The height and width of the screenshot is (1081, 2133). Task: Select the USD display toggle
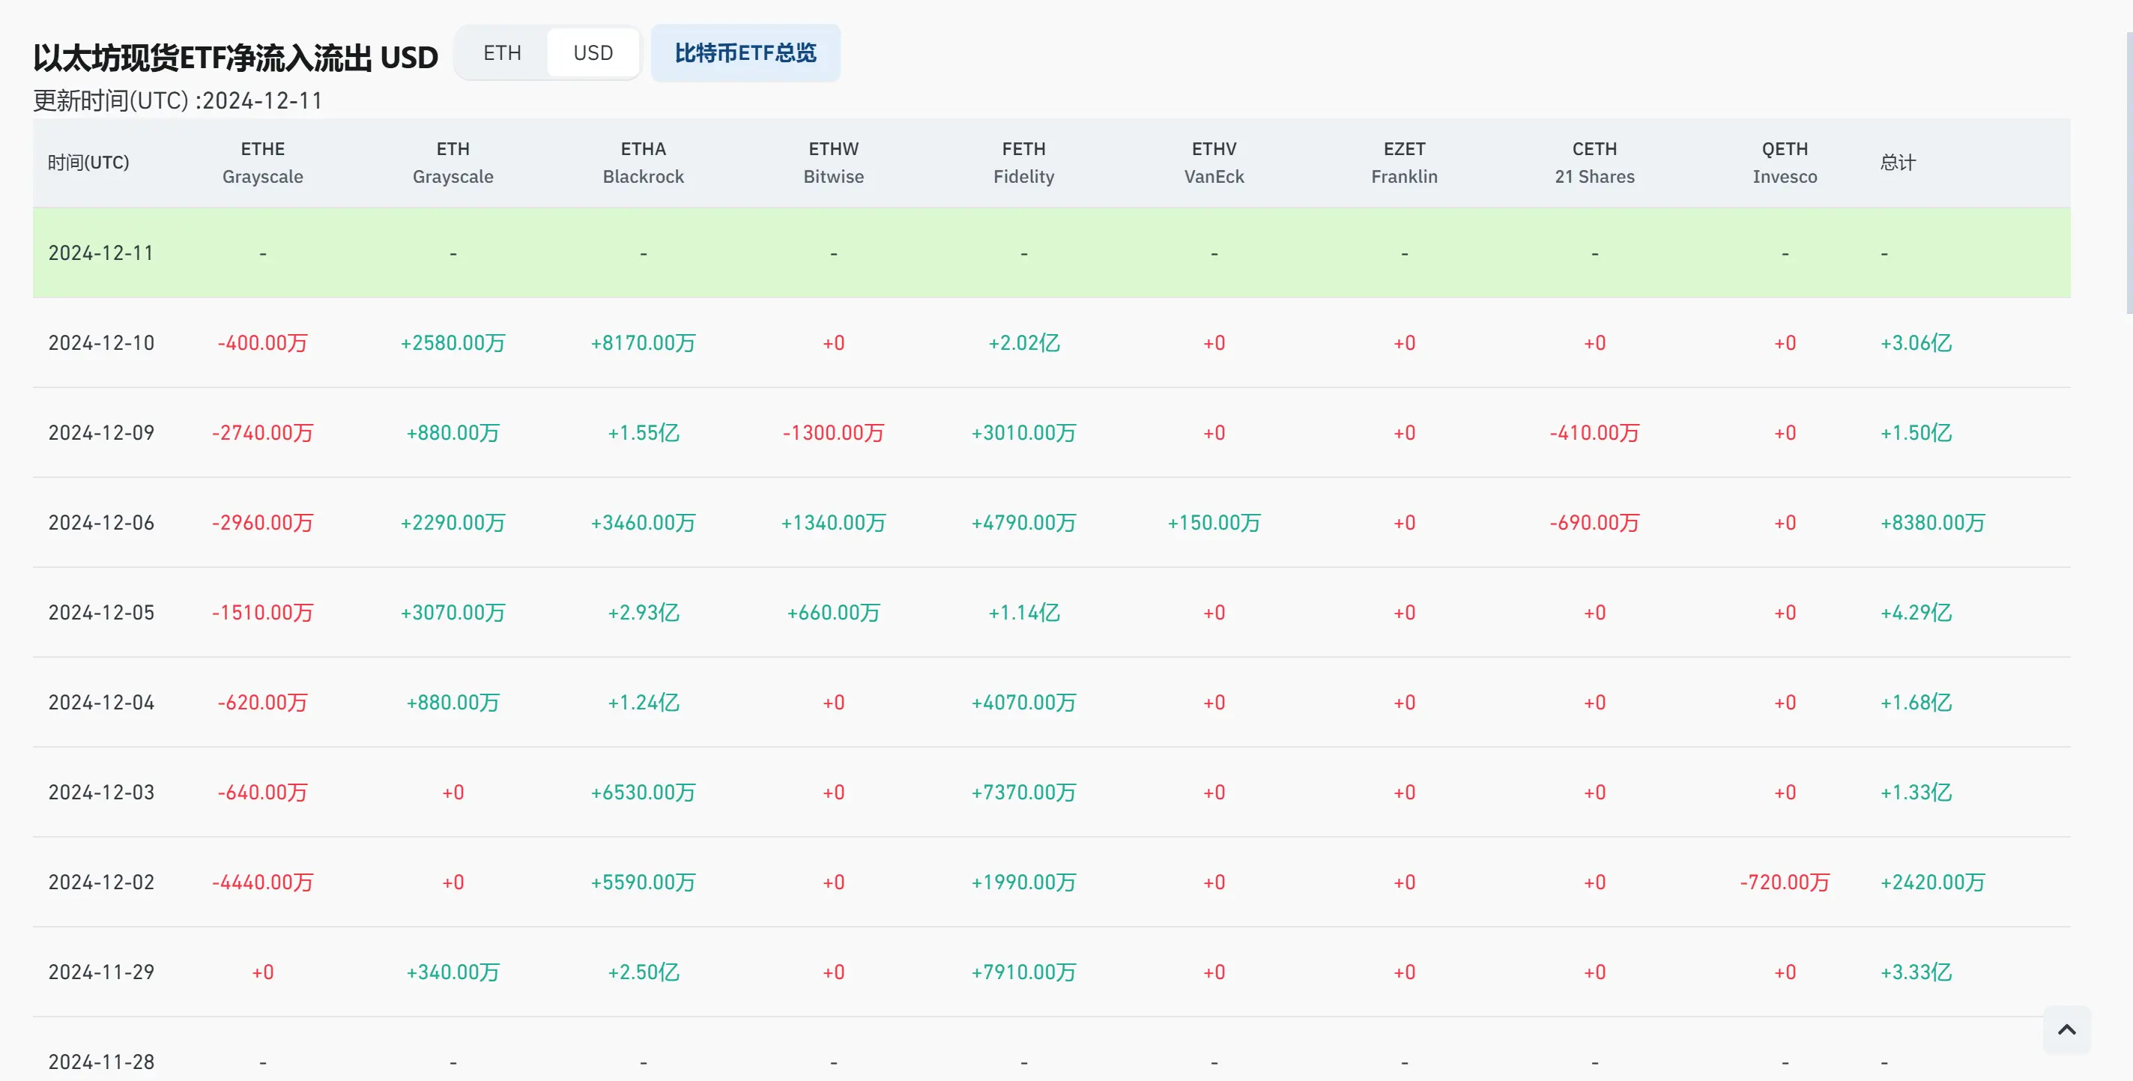[x=593, y=53]
